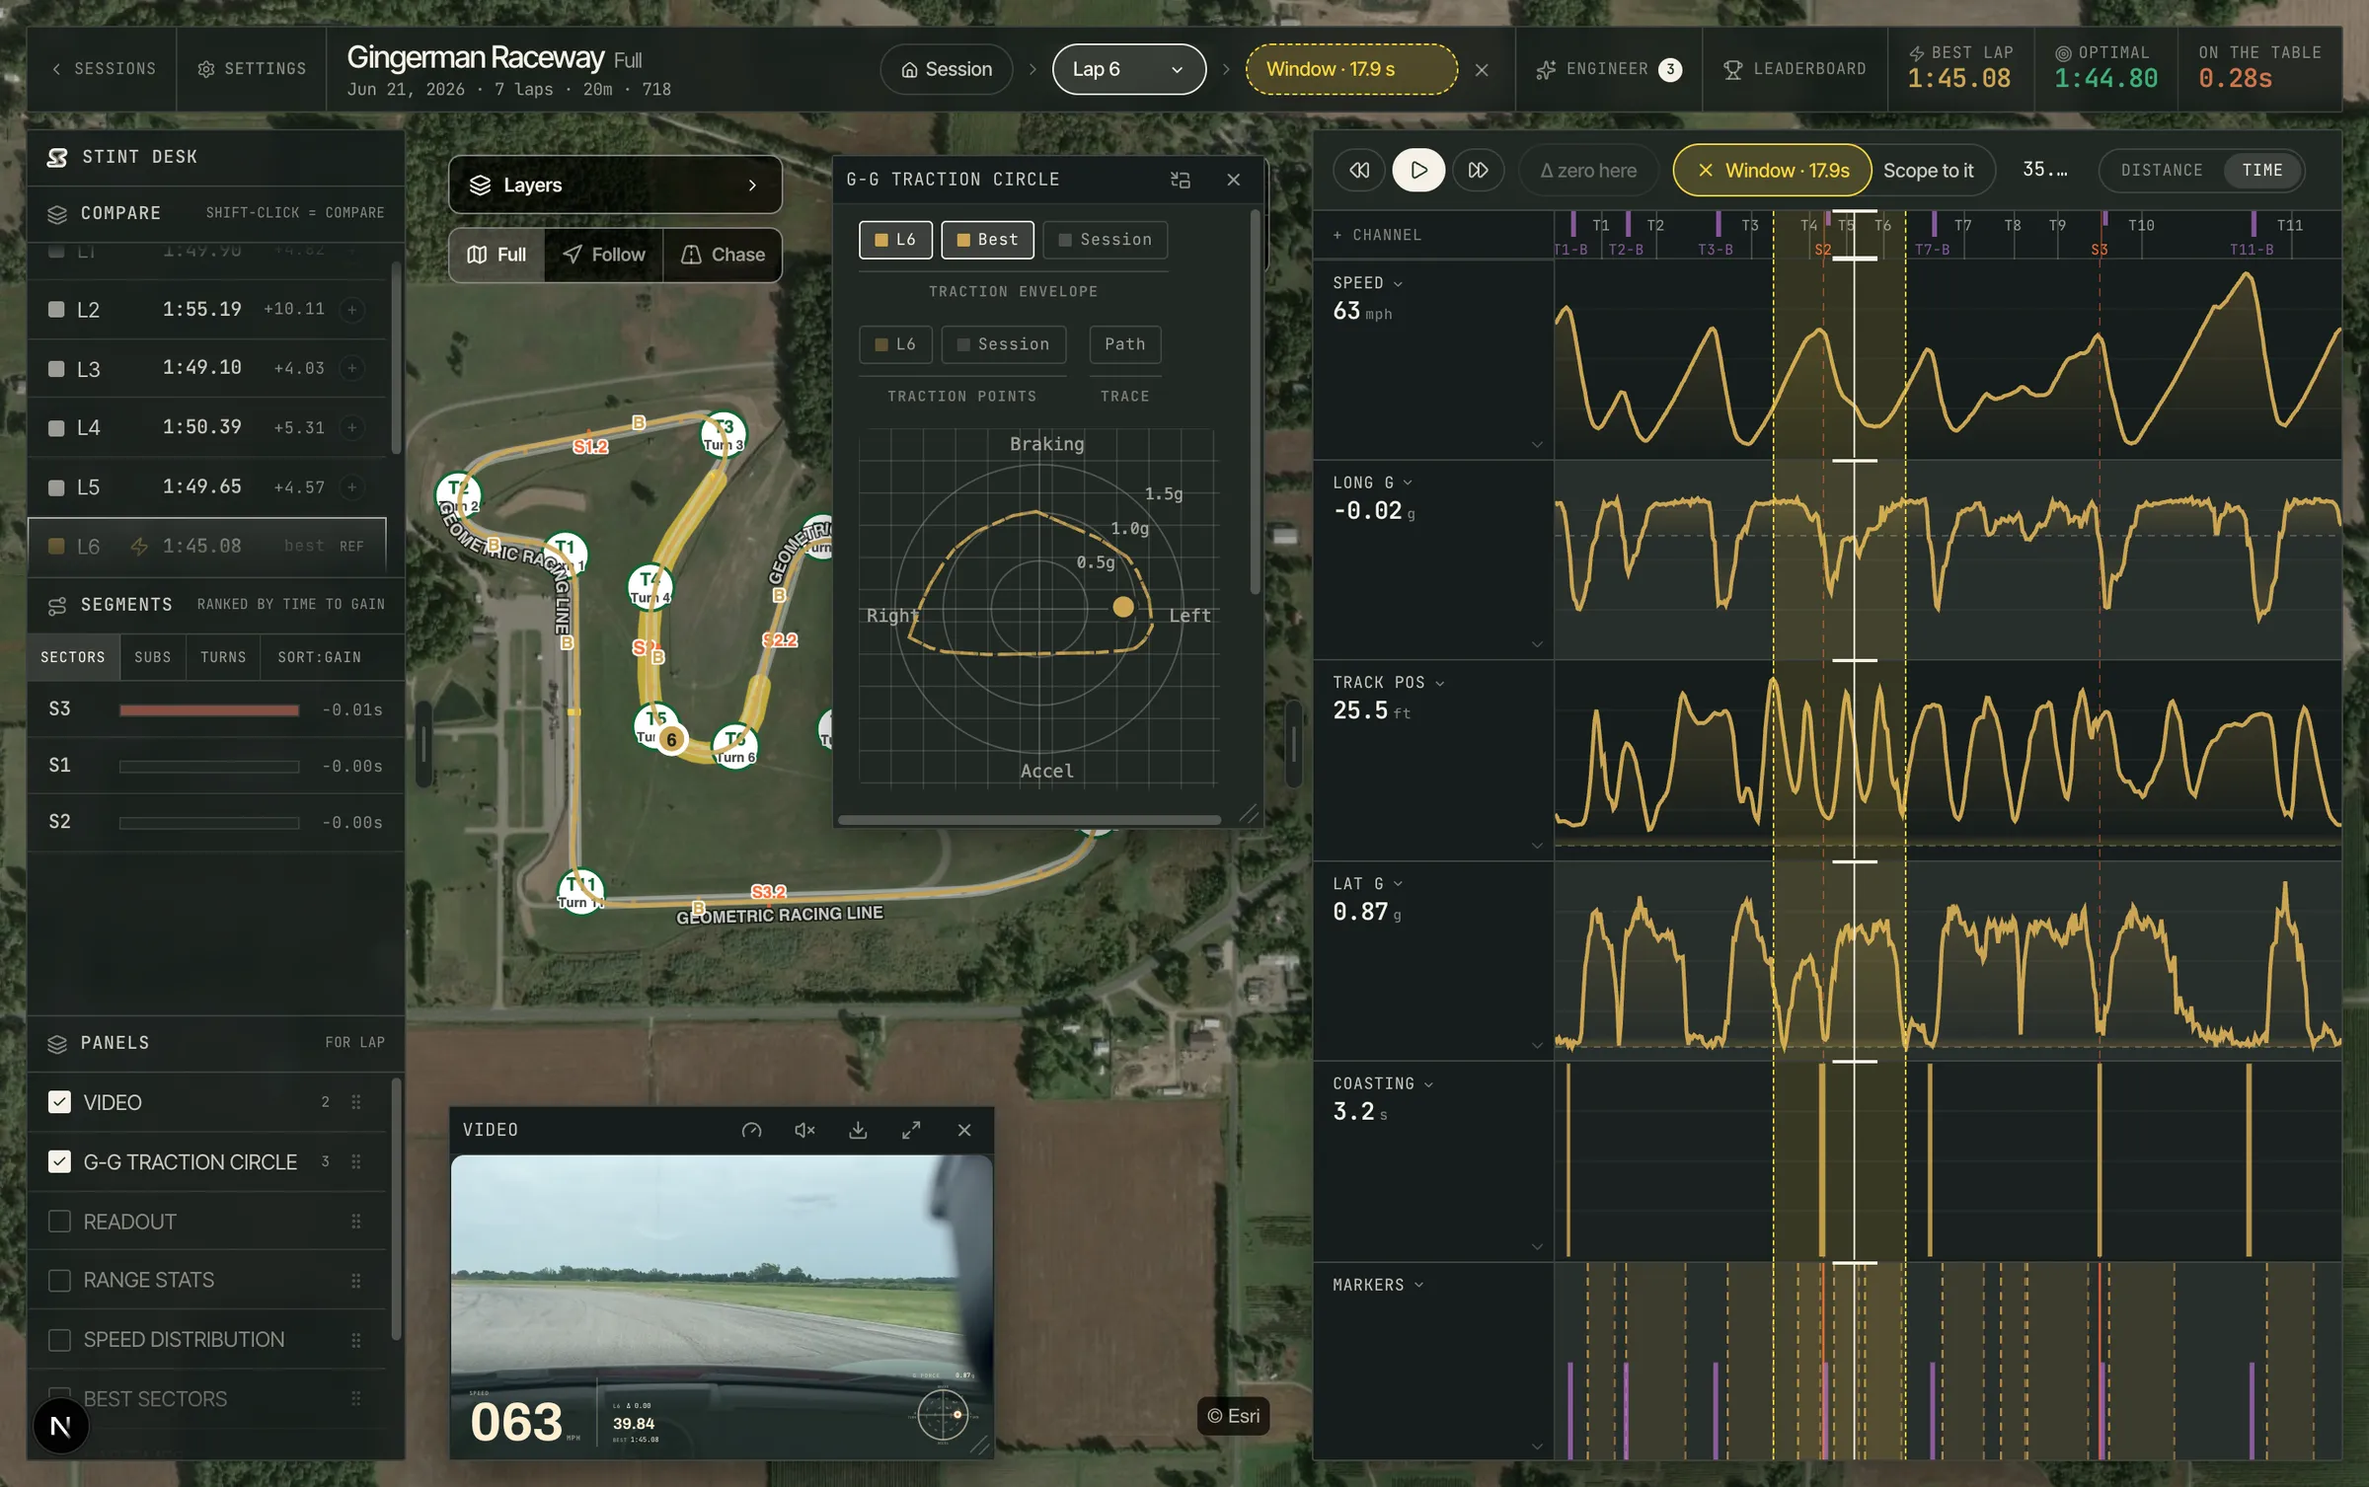Click Scope to it button

(x=1928, y=170)
